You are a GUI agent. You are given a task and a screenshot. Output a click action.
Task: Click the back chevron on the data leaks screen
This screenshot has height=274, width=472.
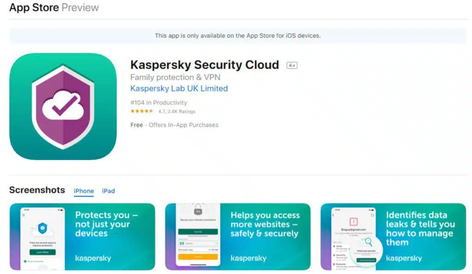[333, 215]
